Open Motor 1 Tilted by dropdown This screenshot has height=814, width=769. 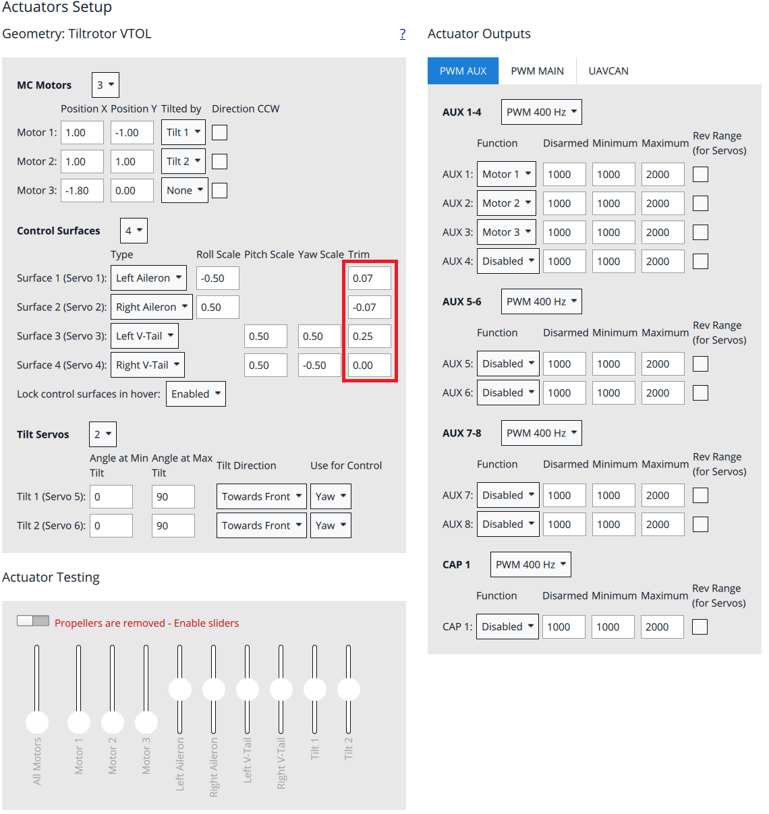click(183, 133)
